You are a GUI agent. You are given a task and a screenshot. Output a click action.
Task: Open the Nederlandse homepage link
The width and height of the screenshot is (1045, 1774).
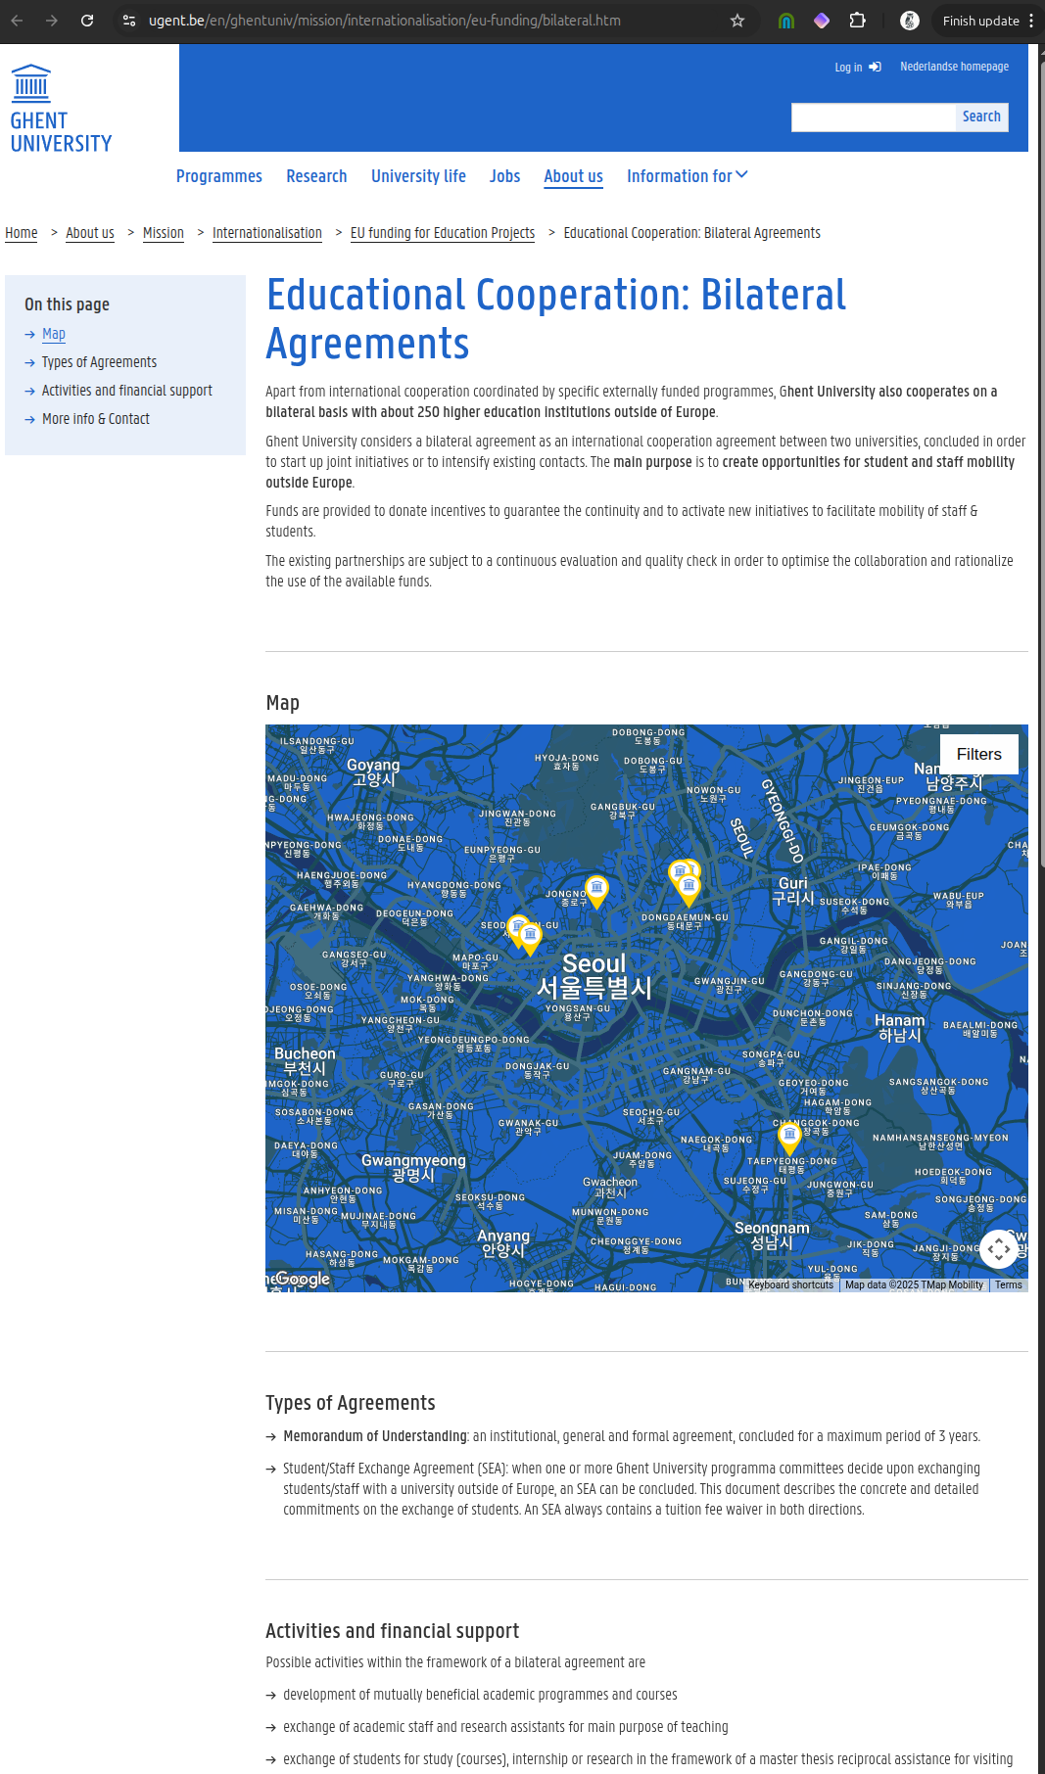click(x=954, y=67)
